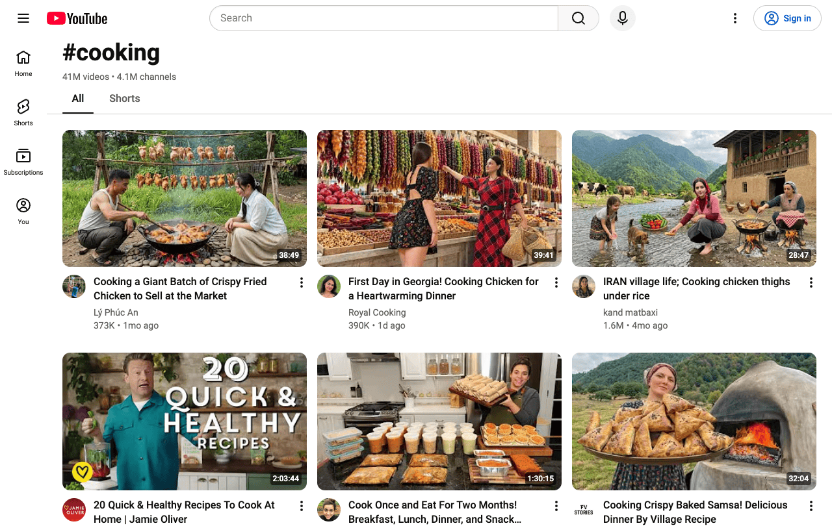Click in the Search input field
The height and width of the screenshot is (528, 832).
(x=383, y=18)
